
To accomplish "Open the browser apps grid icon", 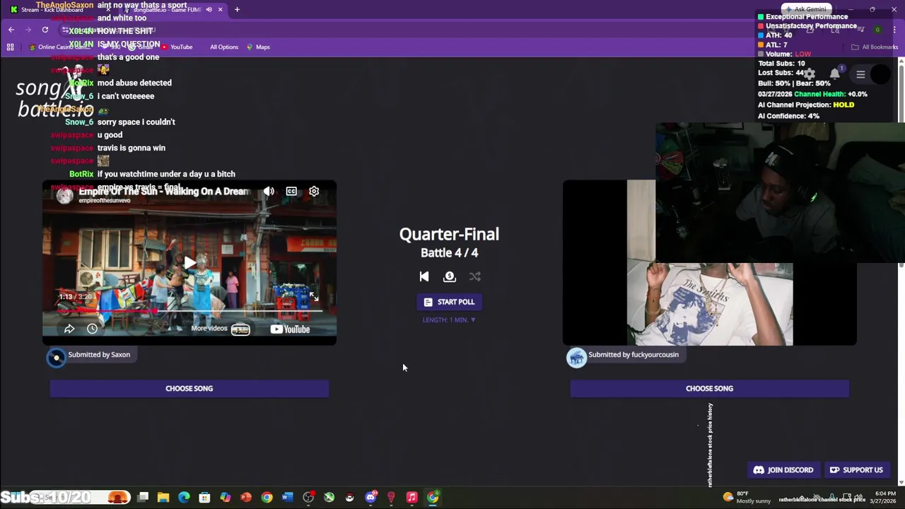I will 10,47.
